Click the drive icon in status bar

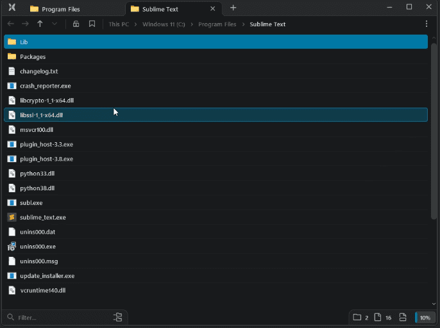point(403,317)
